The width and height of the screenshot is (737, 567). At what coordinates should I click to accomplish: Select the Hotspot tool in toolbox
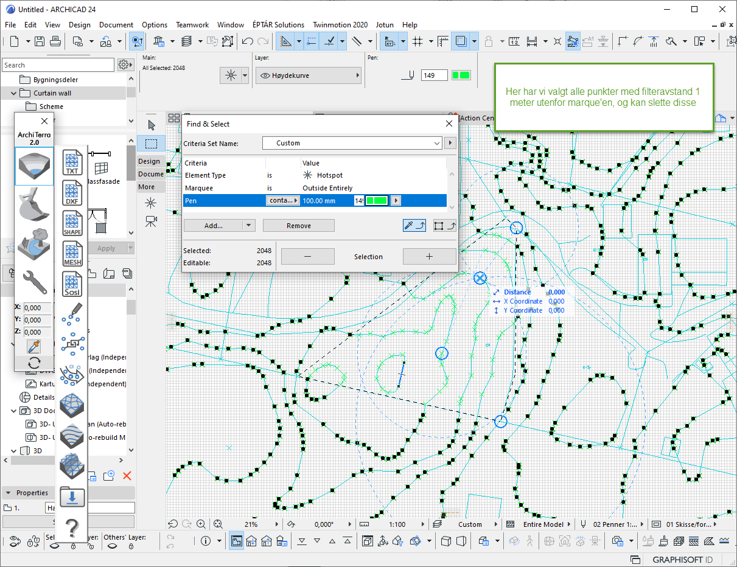pos(150,203)
